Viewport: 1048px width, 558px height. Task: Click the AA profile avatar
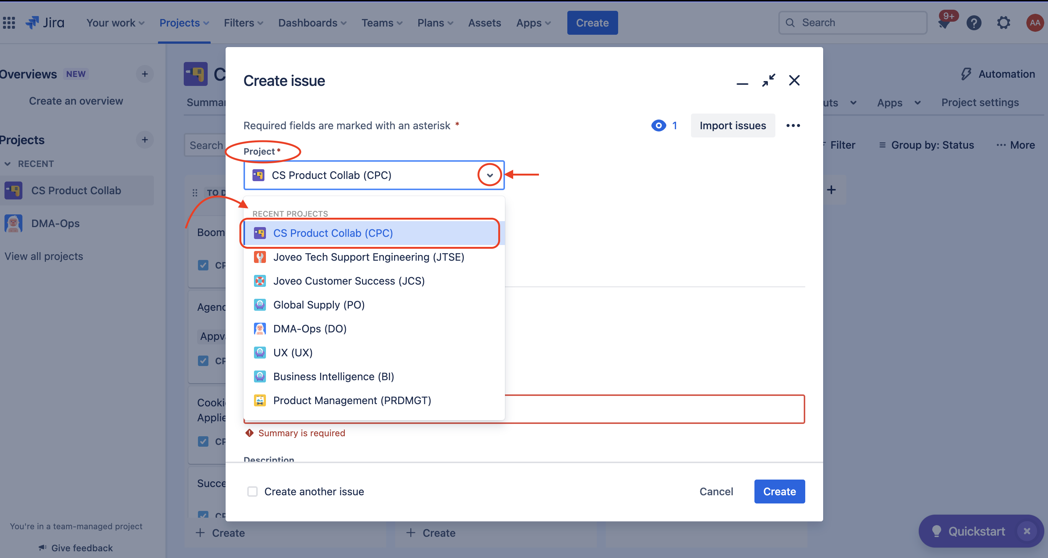tap(1035, 23)
